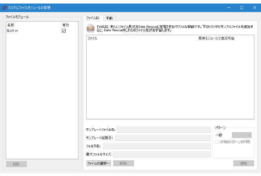This screenshot has width=261, height=176.
Task: Focus the テンプレートファイル名 input field
Action: point(163,129)
